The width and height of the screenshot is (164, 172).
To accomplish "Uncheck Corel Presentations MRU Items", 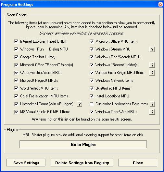I will 16,96.
